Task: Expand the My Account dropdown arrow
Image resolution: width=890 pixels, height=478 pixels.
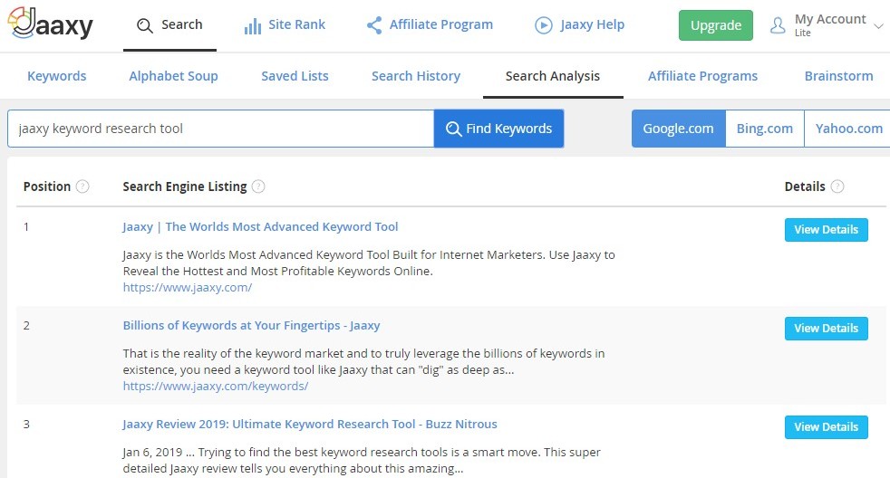Action: click(878, 26)
